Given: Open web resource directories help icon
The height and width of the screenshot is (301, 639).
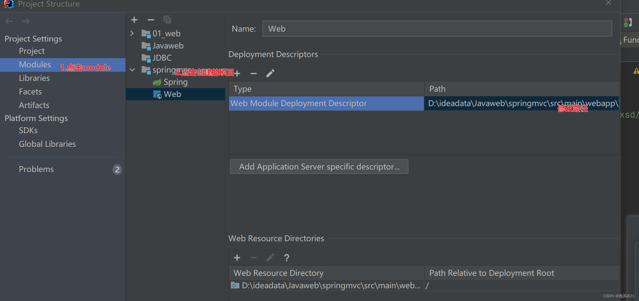Looking at the screenshot, I should coord(287,258).
